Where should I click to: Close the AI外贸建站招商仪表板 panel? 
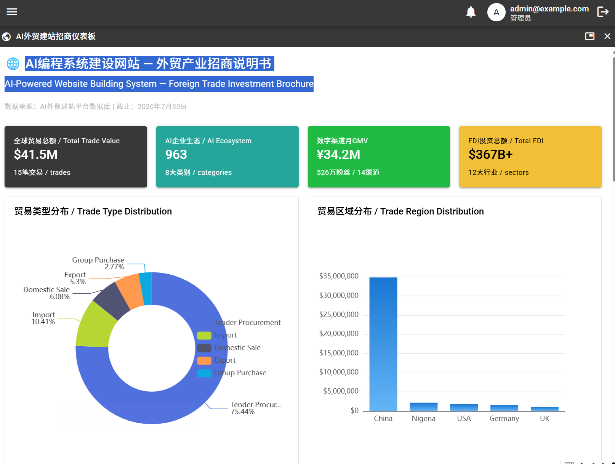tap(607, 36)
